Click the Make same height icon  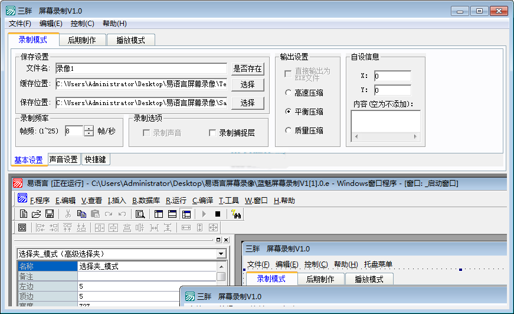click(x=199, y=227)
